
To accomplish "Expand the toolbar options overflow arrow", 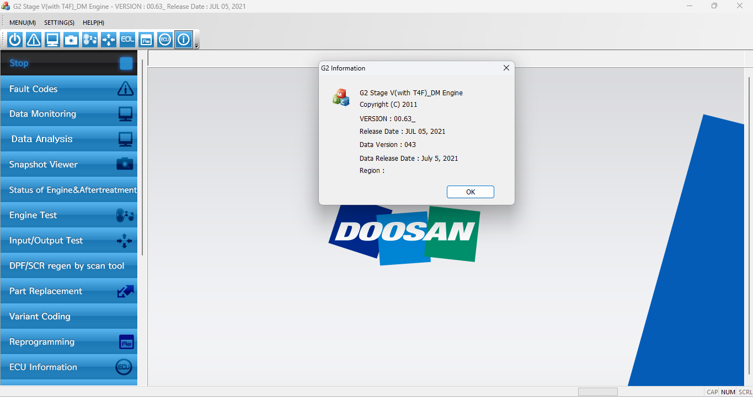I will 197,46.
